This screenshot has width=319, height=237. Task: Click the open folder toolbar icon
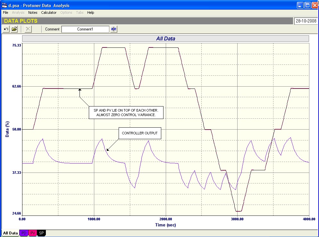pyautogui.click(x=14, y=29)
